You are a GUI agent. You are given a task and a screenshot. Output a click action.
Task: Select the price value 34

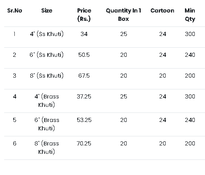84,34
